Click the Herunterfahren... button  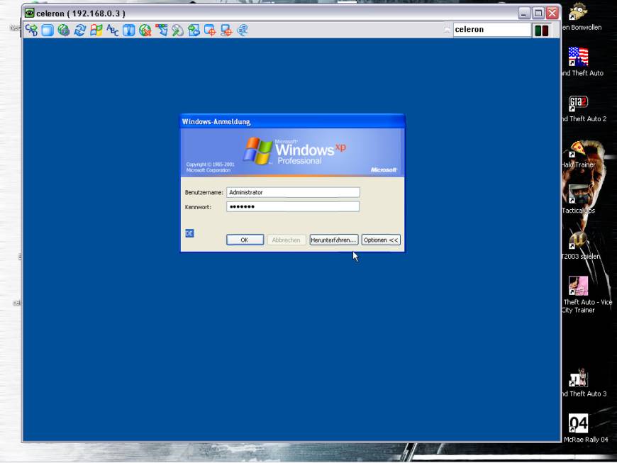tap(334, 240)
